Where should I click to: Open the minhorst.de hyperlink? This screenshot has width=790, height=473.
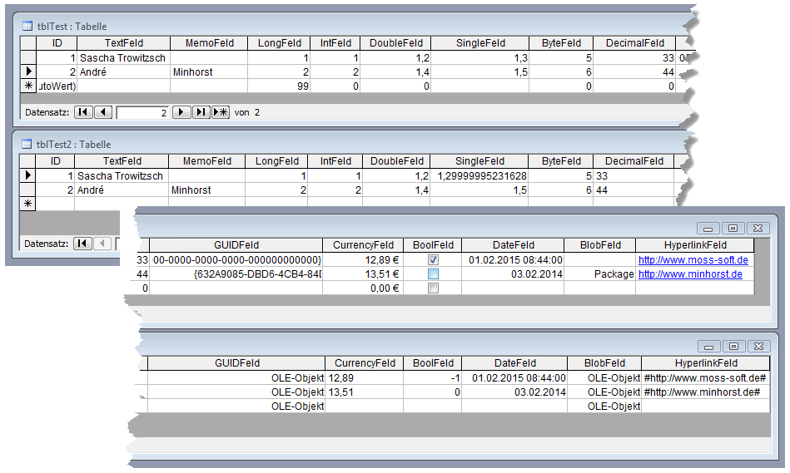tap(689, 274)
